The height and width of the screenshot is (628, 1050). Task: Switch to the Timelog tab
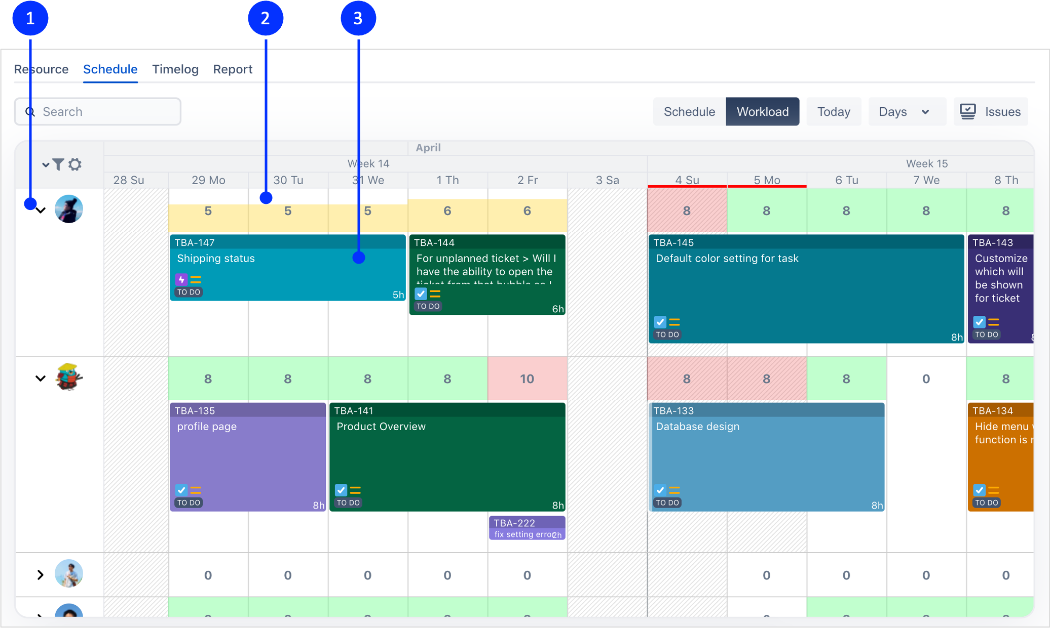tap(175, 69)
